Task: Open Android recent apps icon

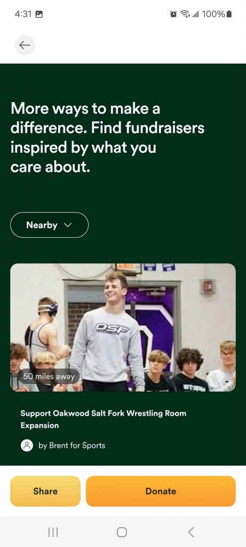Action: pos(53,532)
